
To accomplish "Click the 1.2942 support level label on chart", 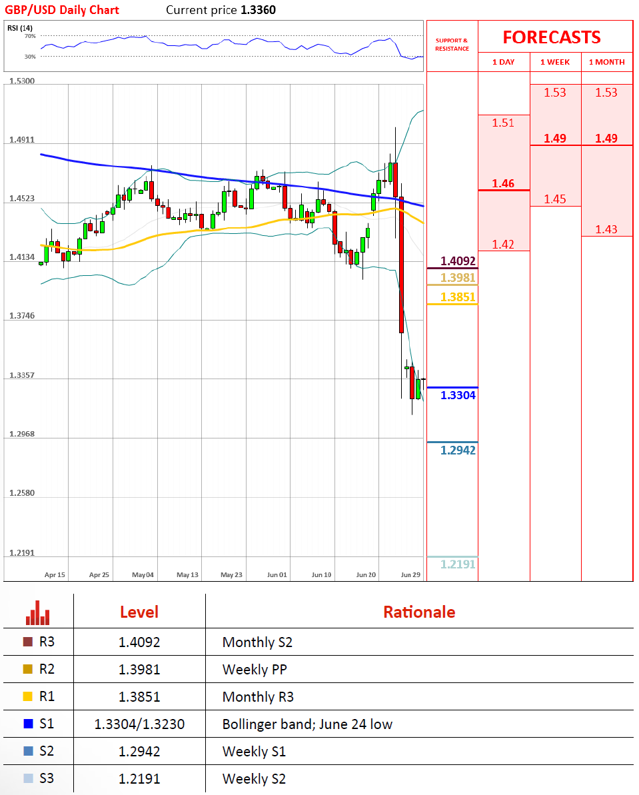I will (458, 450).
